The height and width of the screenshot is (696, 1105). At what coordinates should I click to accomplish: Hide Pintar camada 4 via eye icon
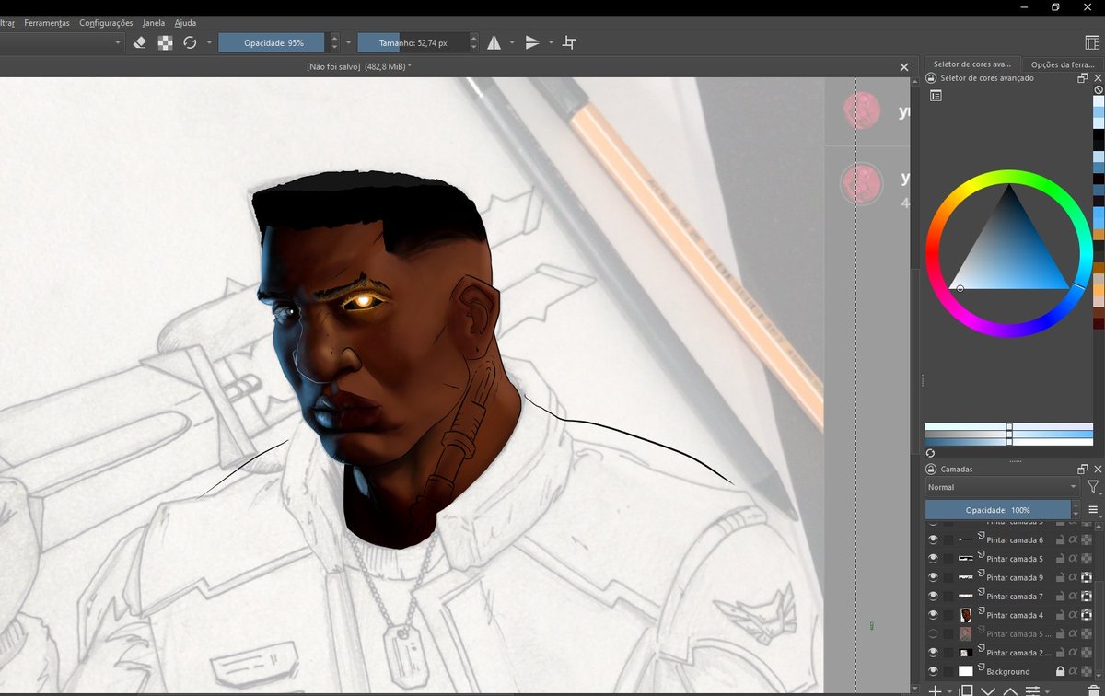933,615
